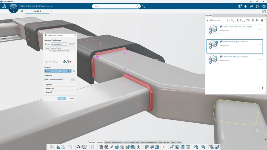Image resolution: width=267 pixels, height=150 pixels.
Task: Expand Corner Weld Template details chevron
Action: point(260,30)
